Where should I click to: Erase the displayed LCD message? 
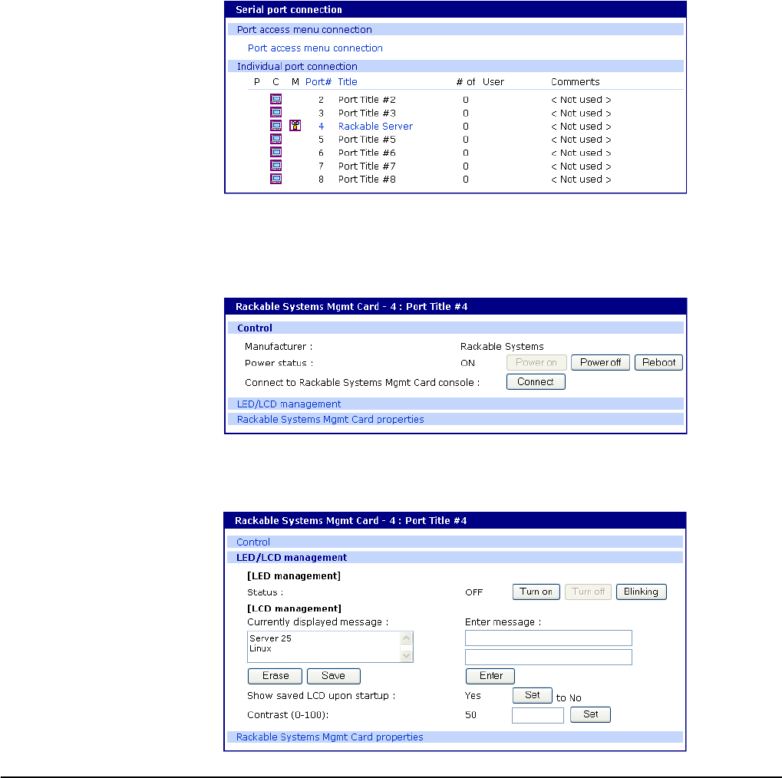(x=276, y=676)
